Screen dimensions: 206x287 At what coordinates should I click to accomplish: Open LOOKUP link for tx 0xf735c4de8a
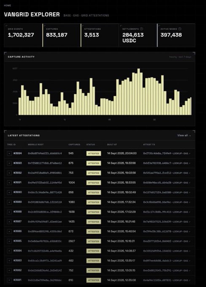[x=177, y=153]
